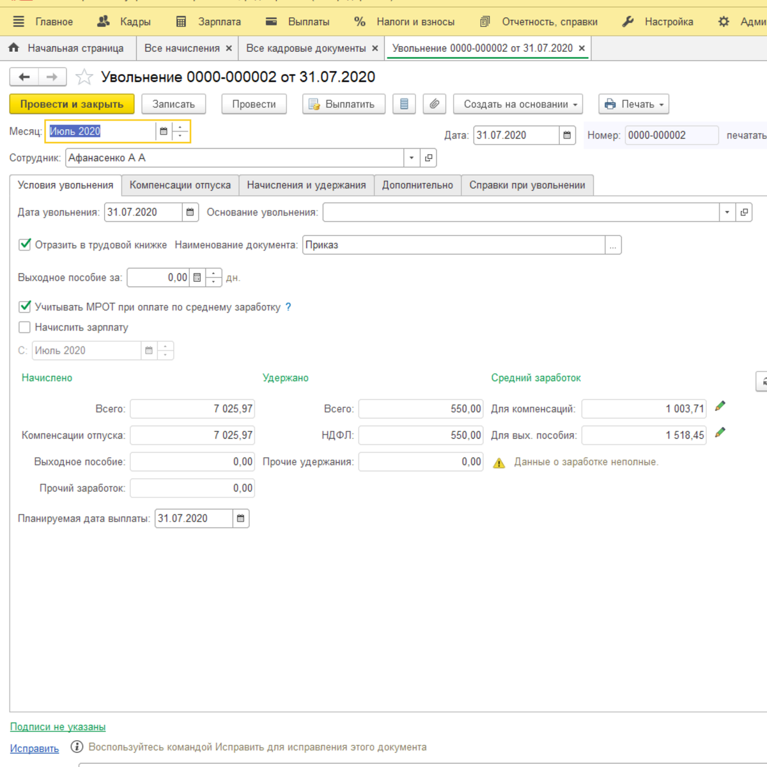Switch to Все кадровые документы tab
The image size is (767, 767).
[x=306, y=48]
